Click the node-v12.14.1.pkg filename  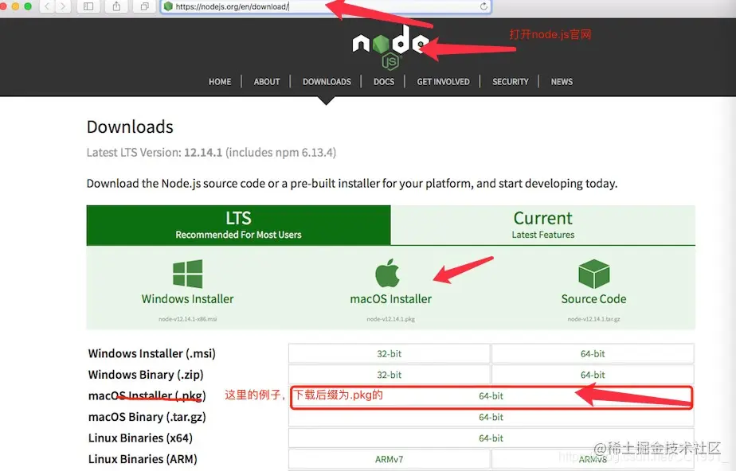tap(390, 319)
